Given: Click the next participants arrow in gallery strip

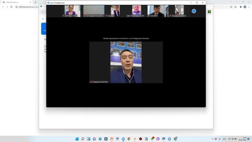Looking at the screenshot, I should pos(194,11).
